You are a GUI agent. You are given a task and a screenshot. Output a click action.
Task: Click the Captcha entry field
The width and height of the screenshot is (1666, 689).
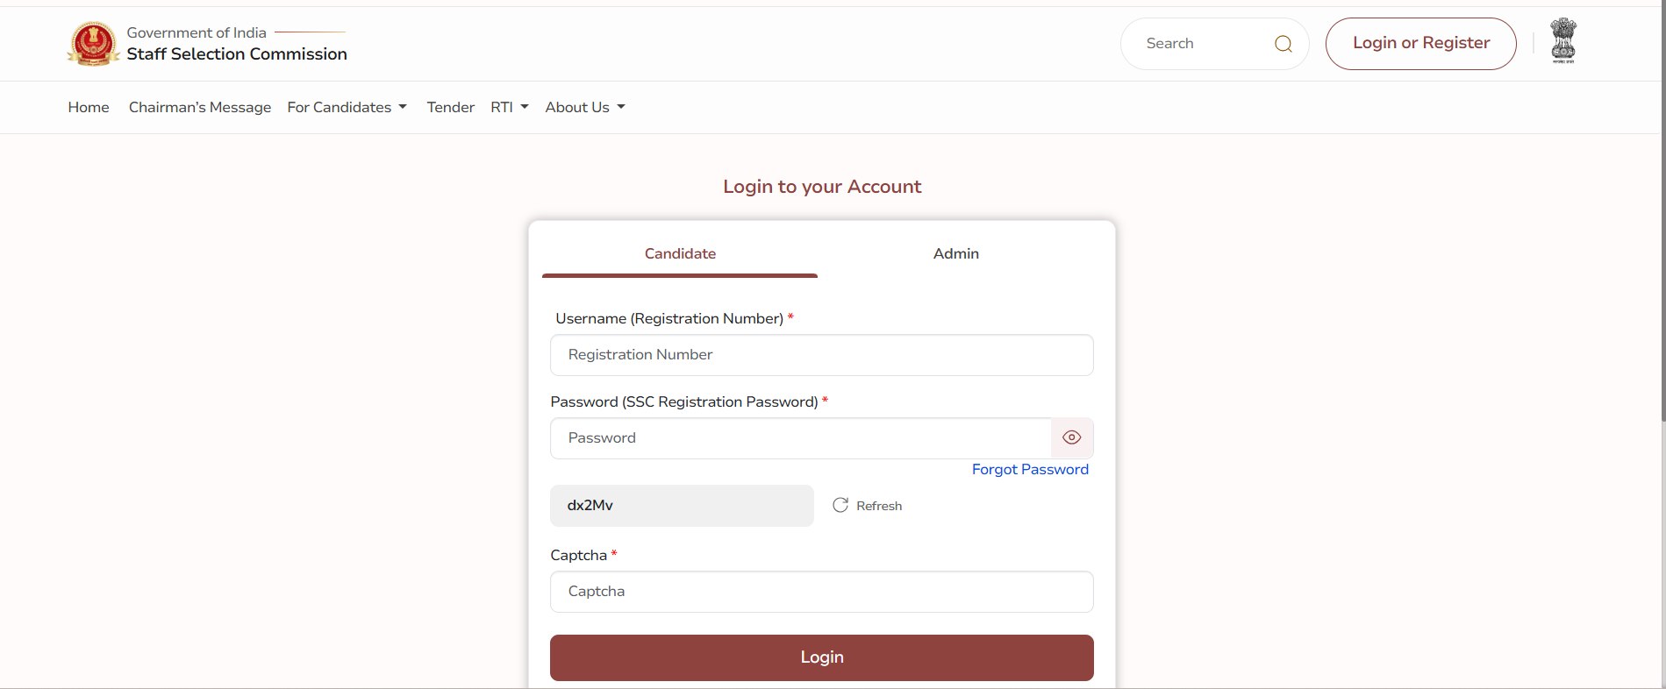click(821, 592)
